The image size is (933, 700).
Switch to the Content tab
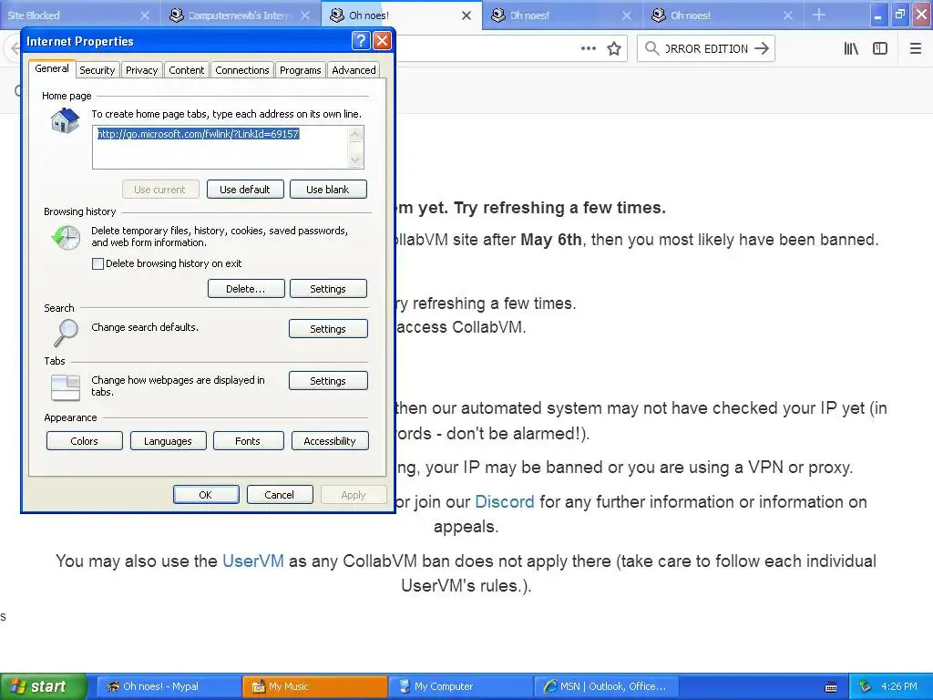[x=186, y=70]
